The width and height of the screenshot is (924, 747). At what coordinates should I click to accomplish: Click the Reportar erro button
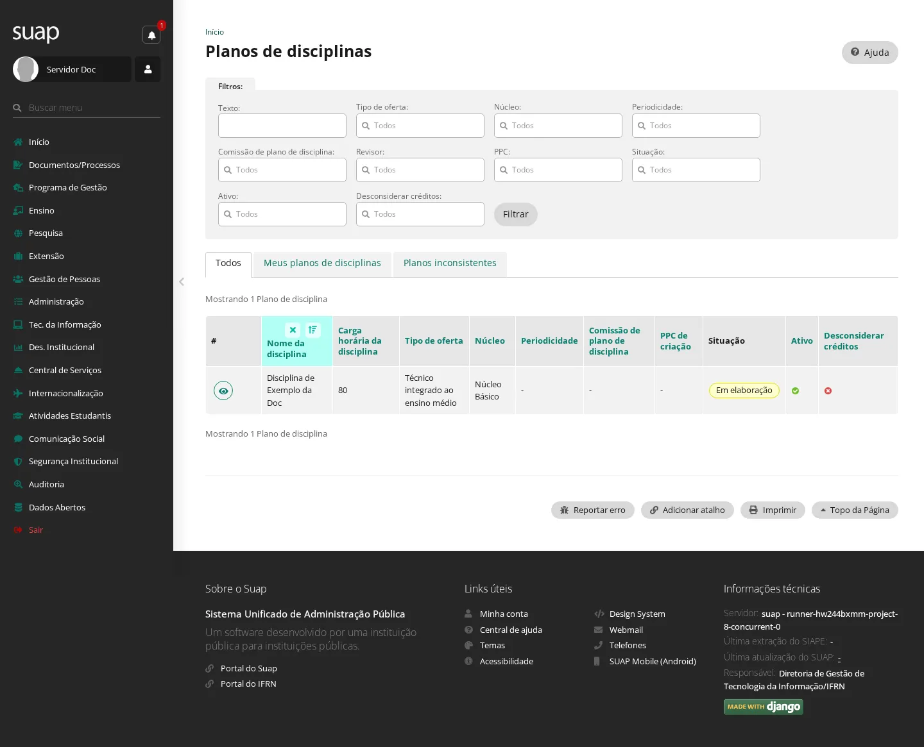[x=593, y=510]
